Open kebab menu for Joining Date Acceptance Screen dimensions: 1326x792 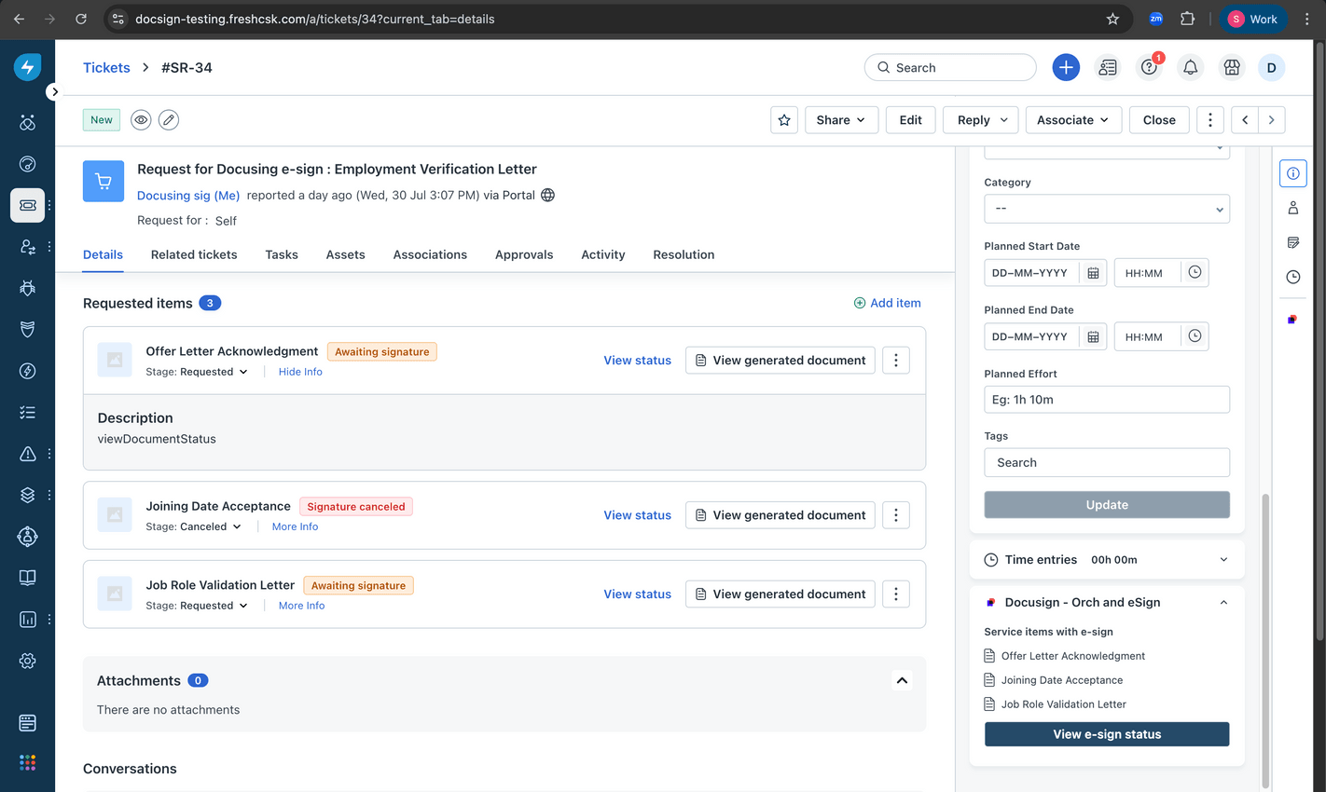pyautogui.click(x=896, y=515)
